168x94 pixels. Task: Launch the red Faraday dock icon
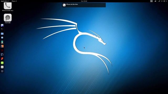[2, 59]
